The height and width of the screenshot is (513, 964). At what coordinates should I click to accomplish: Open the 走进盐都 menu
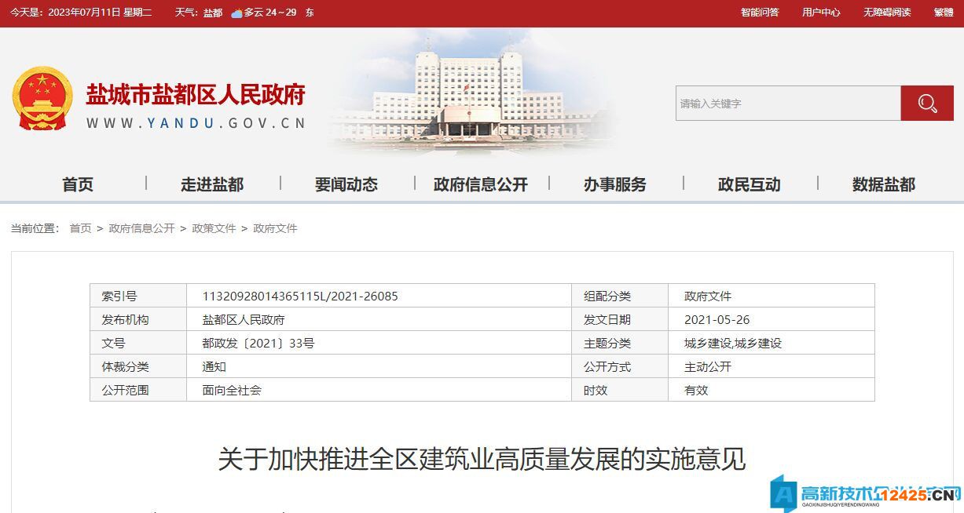(211, 184)
